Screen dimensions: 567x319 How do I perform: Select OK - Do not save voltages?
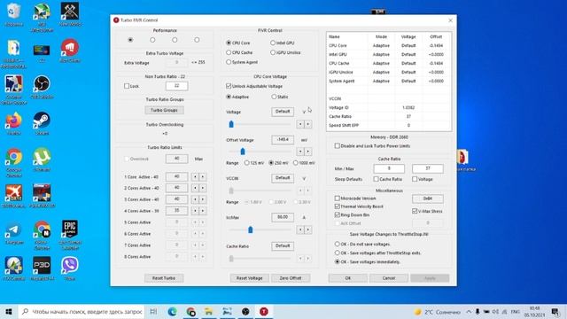[337, 245]
